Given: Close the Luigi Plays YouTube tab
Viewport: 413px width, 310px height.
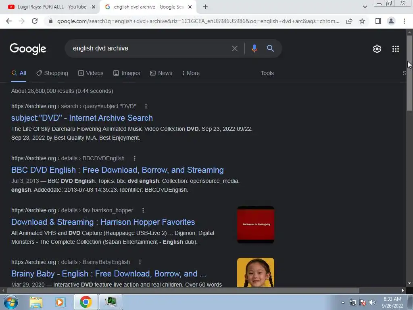Looking at the screenshot, I should point(94,7).
